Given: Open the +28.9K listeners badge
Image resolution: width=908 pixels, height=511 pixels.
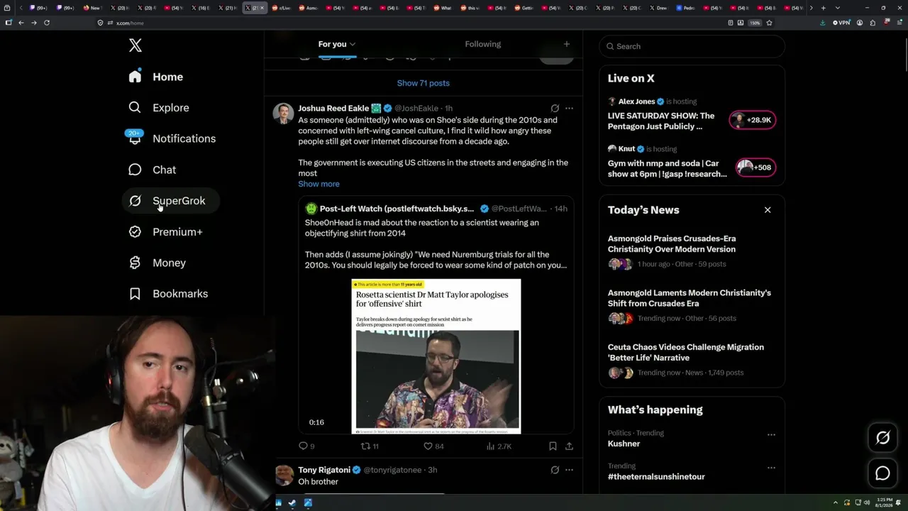Looking at the screenshot, I should pyautogui.click(x=753, y=120).
